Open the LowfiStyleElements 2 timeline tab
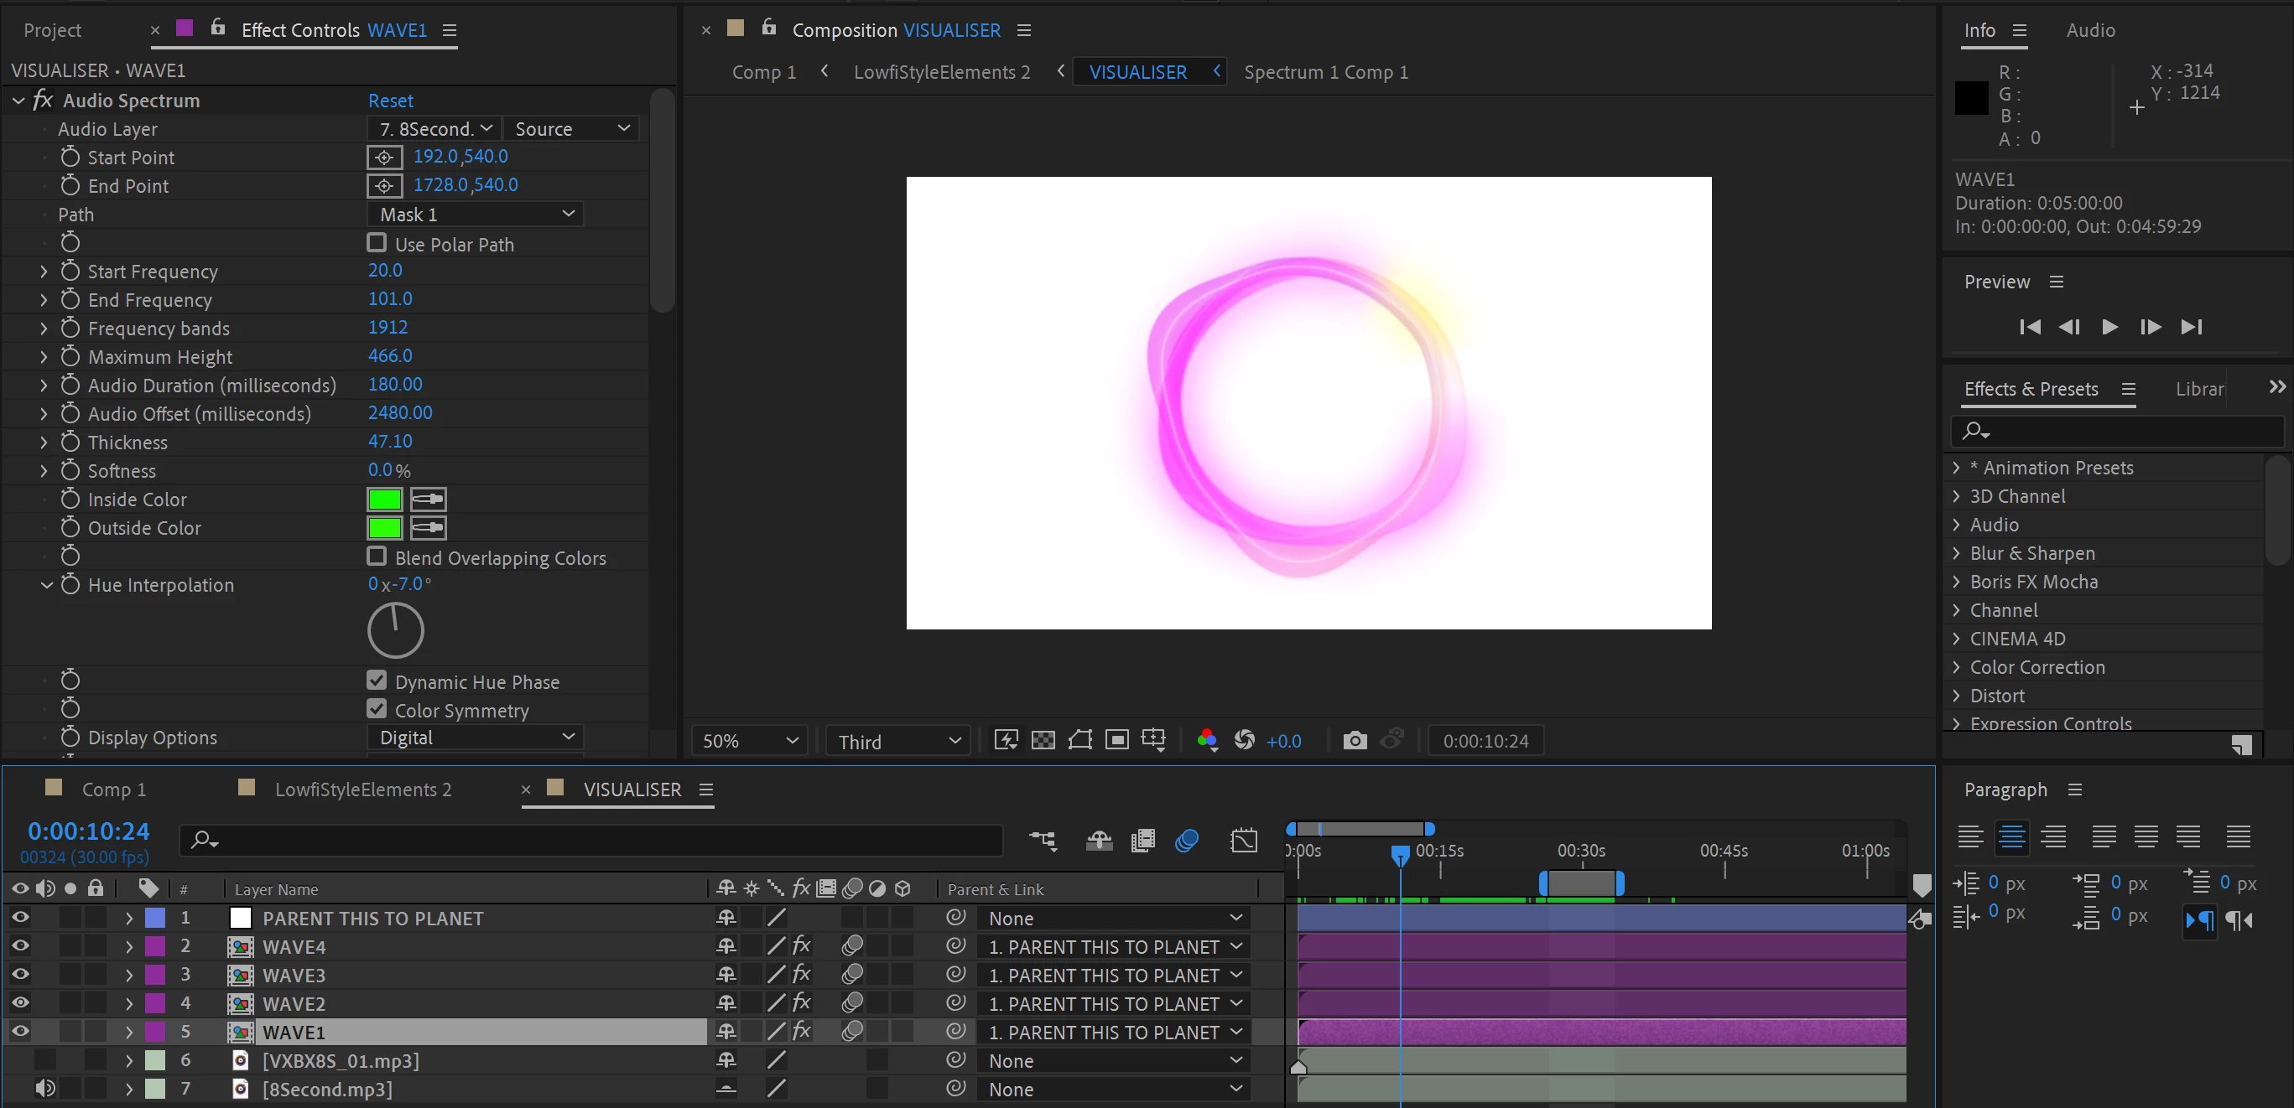Viewport: 2294px width, 1108px height. coord(362,790)
